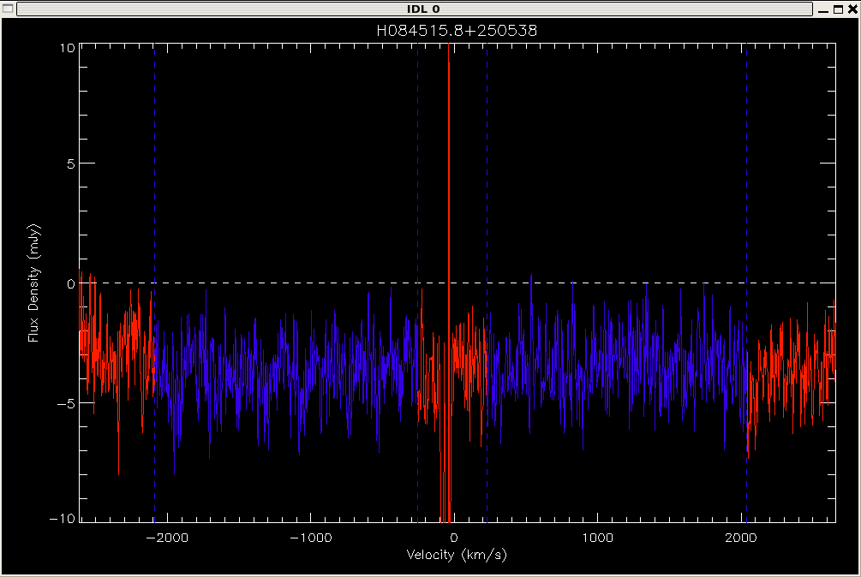This screenshot has width=861, height=577.
Task: Click the Velocity (km/s) axis label
Action: [457, 555]
